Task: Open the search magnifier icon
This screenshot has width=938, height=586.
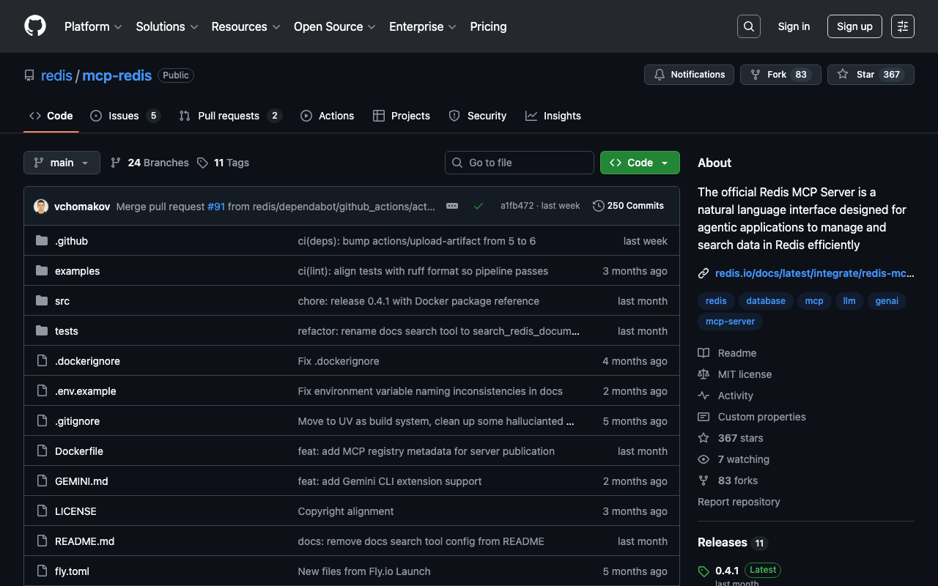Action: 748,26
